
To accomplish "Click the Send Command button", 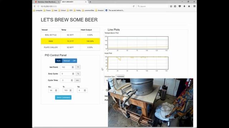I will pos(63,97).
